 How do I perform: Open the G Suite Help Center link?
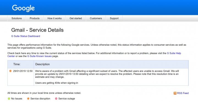click(174, 53)
